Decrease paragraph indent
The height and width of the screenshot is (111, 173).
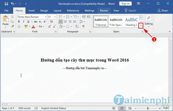click(84, 17)
